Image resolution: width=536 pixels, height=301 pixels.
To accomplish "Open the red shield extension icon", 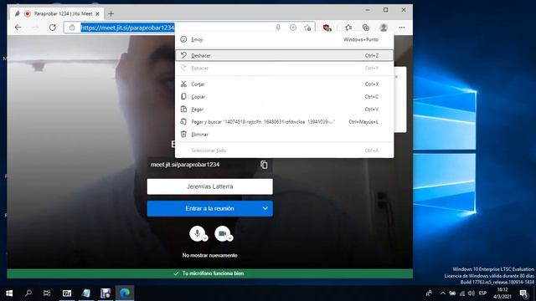I will 327,28.
